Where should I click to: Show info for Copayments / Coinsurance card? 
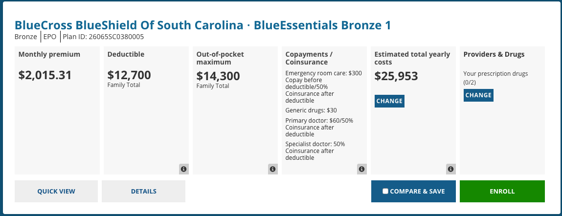[x=361, y=169]
